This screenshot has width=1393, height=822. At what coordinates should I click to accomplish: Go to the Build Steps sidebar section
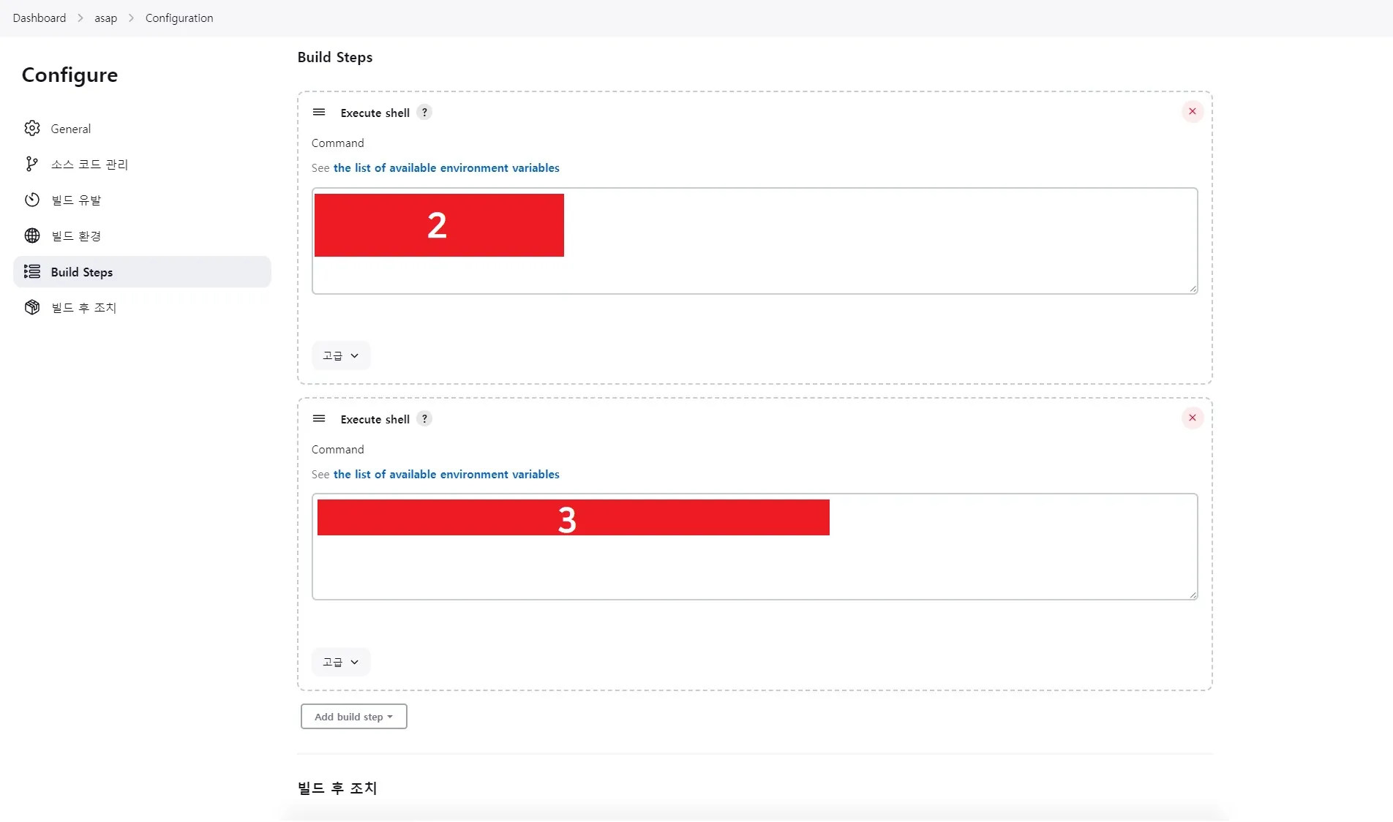pos(82,272)
